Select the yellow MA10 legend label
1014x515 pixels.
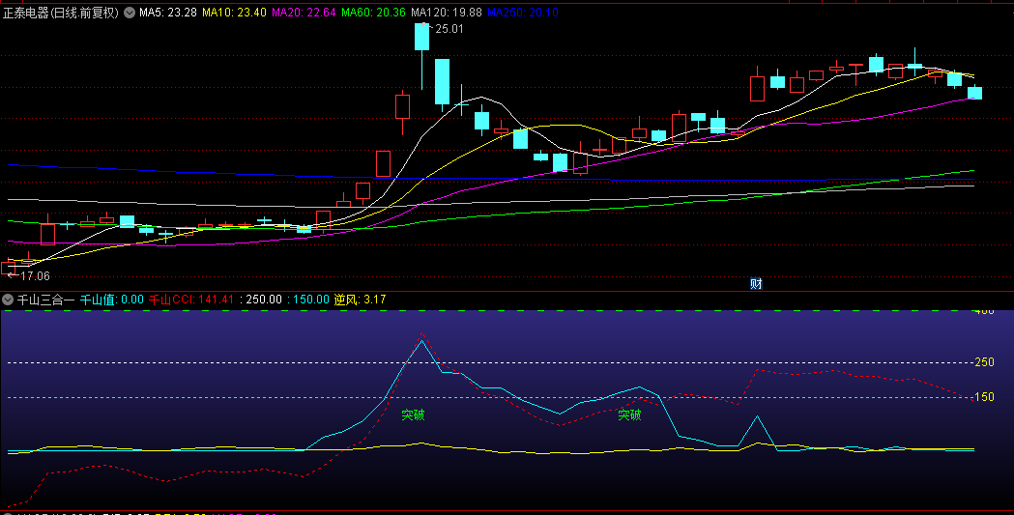pos(233,13)
